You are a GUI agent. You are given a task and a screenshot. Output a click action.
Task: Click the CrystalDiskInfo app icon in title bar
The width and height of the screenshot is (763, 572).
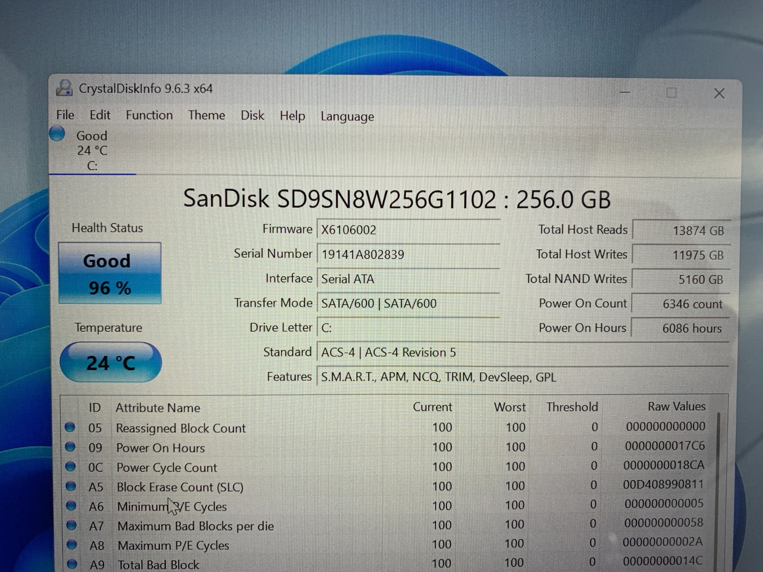[64, 88]
